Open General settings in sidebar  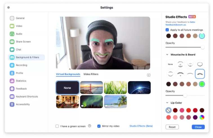point(20,18)
